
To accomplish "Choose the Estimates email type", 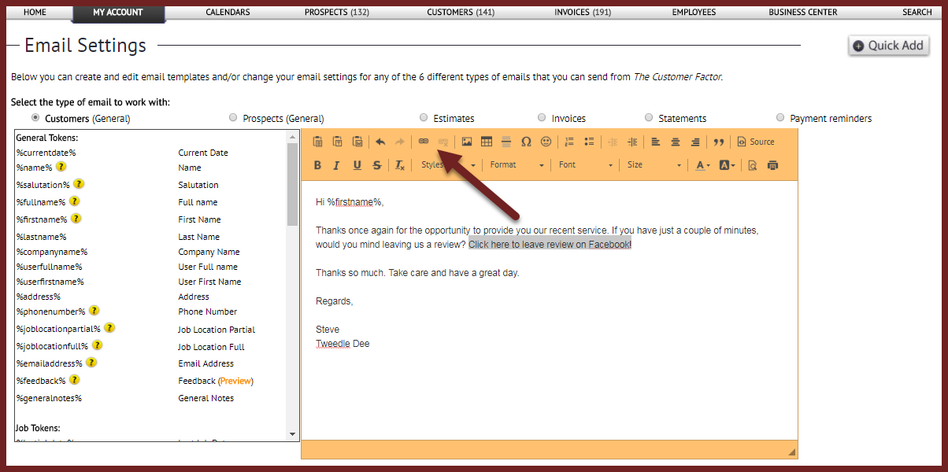I will pyautogui.click(x=424, y=118).
